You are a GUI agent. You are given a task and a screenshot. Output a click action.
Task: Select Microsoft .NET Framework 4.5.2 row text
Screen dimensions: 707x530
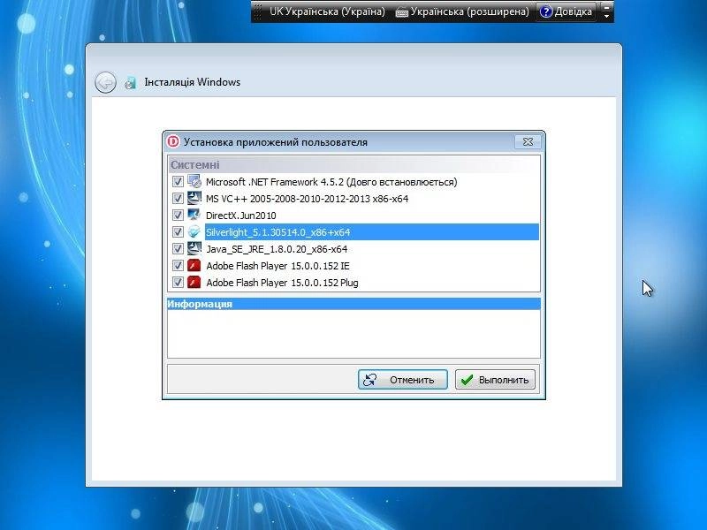click(x=331, y=182)
